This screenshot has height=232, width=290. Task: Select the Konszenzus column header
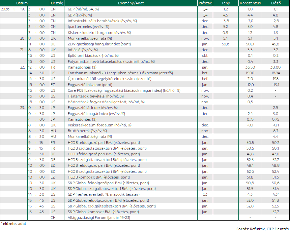[250, 3]
